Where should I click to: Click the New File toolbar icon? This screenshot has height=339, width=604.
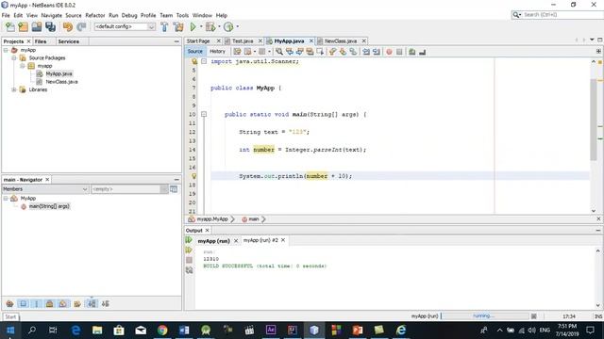pos(10,26)
